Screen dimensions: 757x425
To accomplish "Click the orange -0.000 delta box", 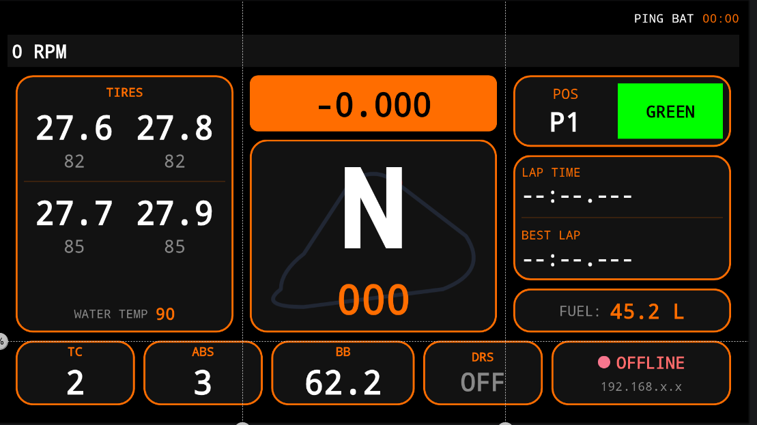I will [x=373, y=103].
